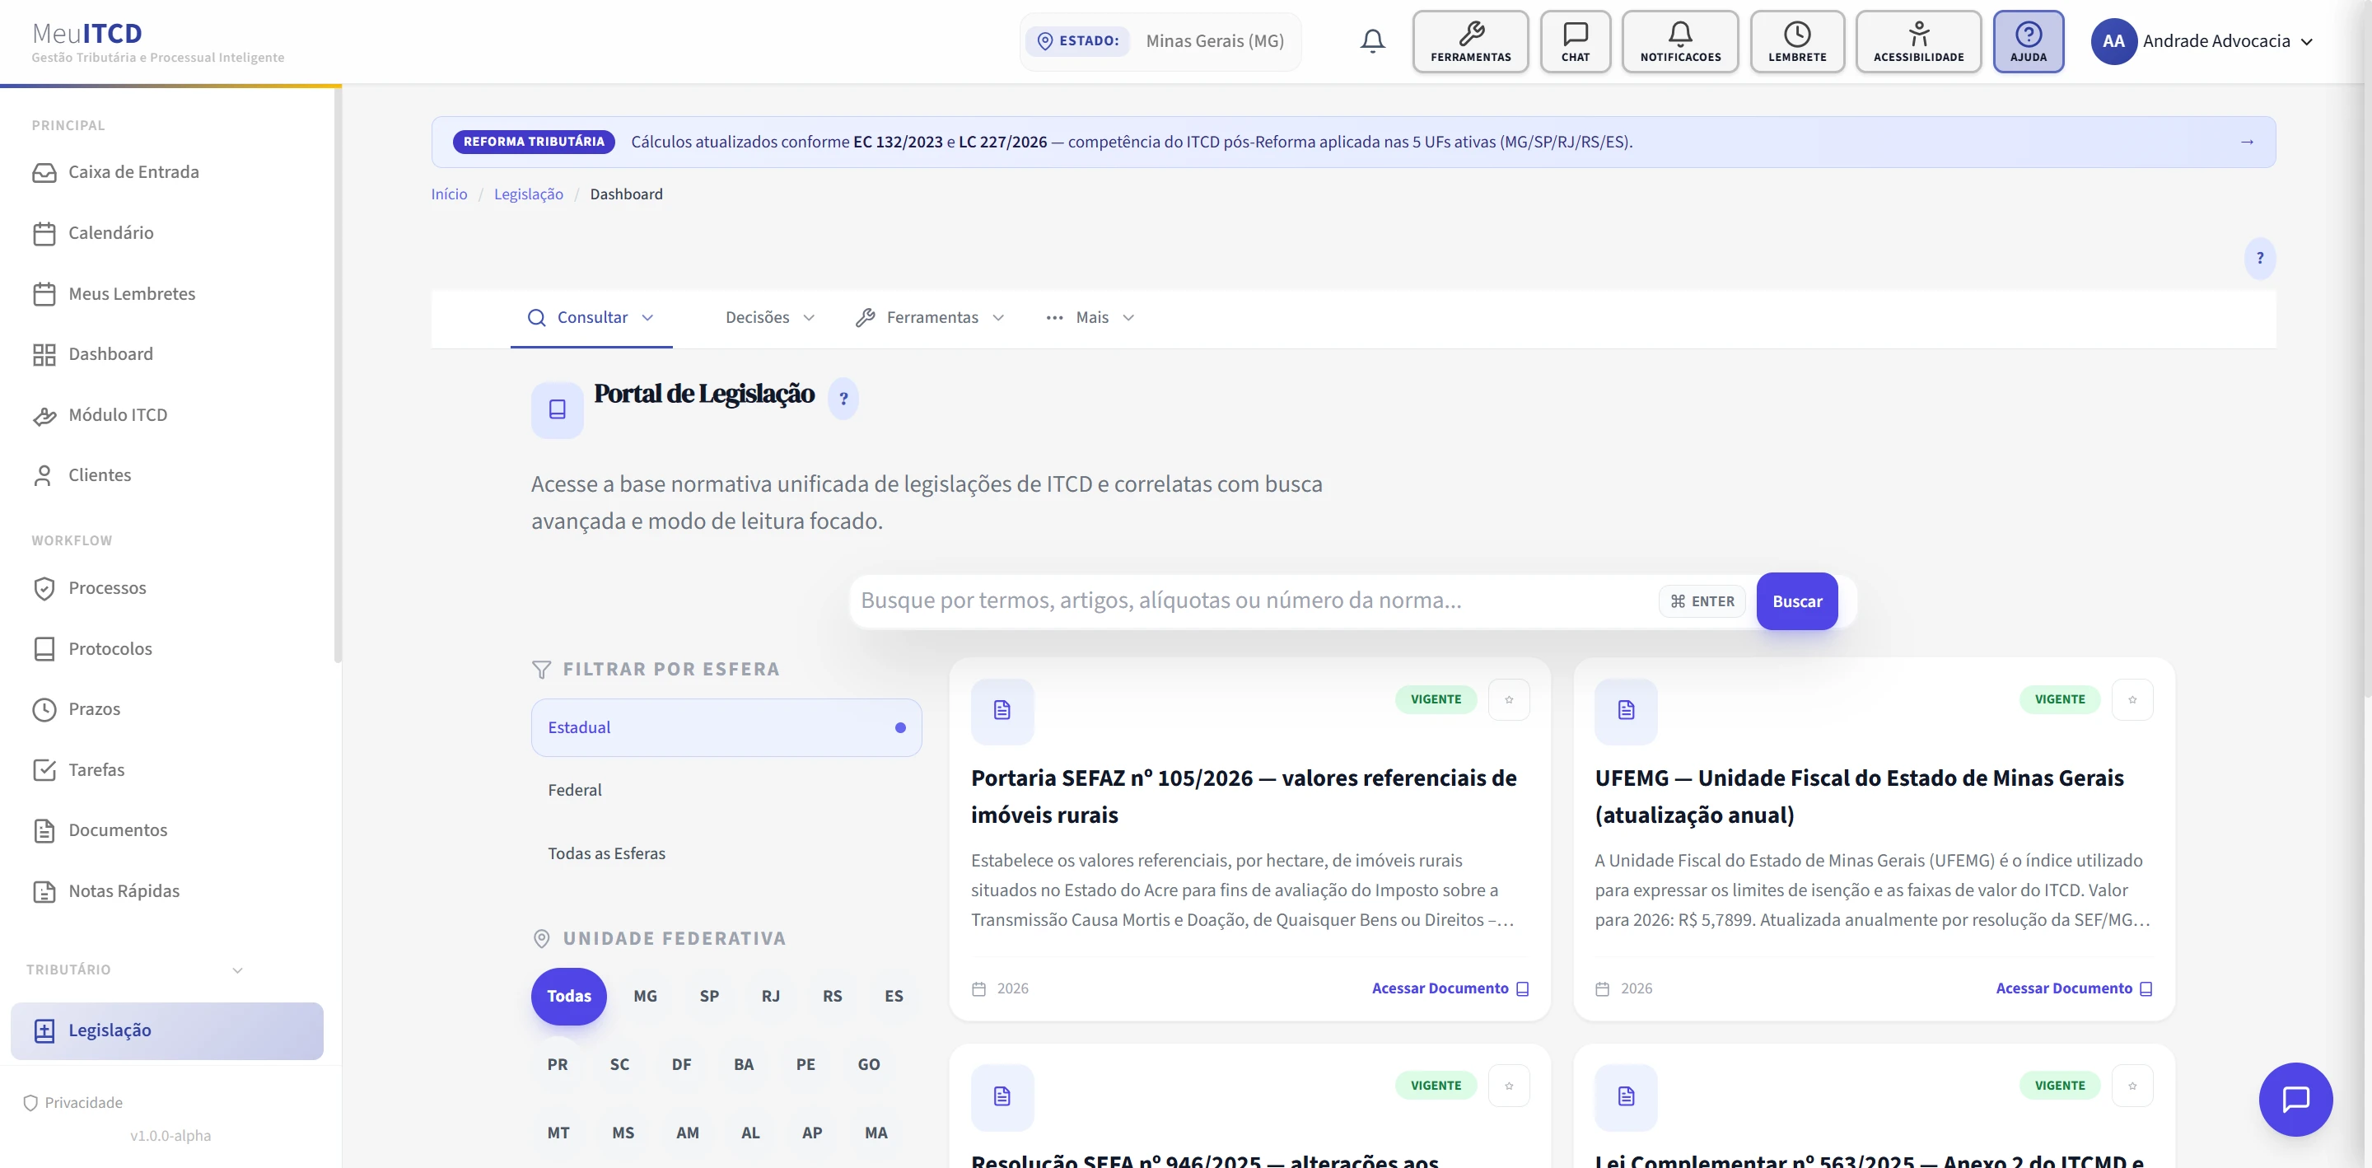2372x1168 pixels.
Task: Open the Consultar tab dropdown
Action: click(x=591, y=318)
